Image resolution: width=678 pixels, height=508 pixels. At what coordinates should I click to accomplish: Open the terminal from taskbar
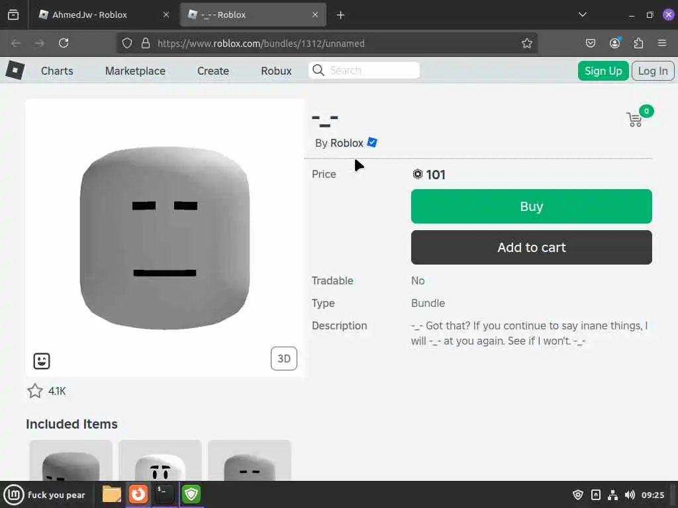165,494
